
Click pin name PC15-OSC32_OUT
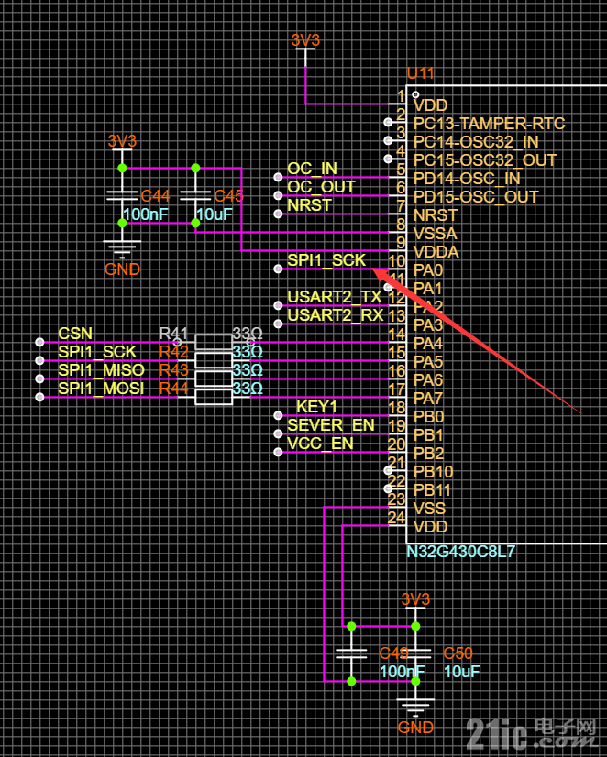coord(485,160)
